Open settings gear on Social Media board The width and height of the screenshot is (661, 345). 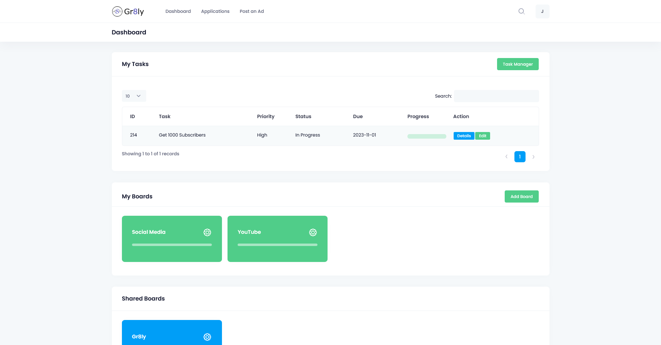pyautogui.click(x=207, y=232)
